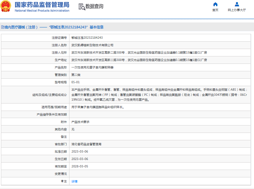Click the 注册人名称 row label
254x189 pixels.
point(59,45)
